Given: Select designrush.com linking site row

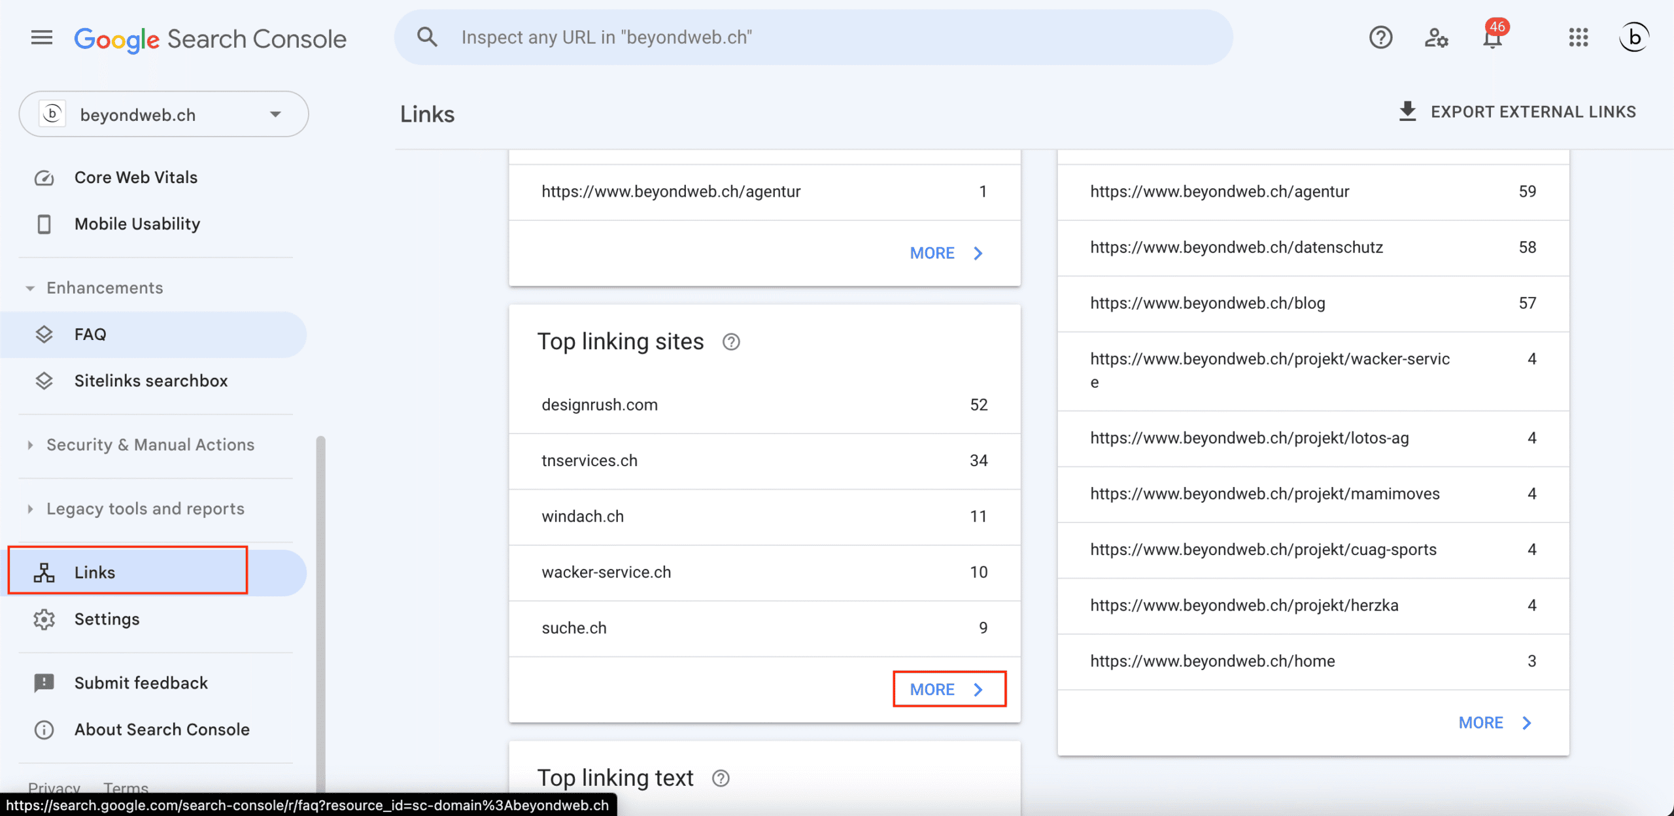Looking at the screenshot, I should (764, 405).
